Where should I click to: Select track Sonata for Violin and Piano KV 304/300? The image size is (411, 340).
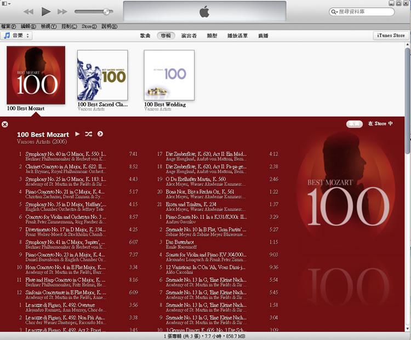click(x=218, y=257)
